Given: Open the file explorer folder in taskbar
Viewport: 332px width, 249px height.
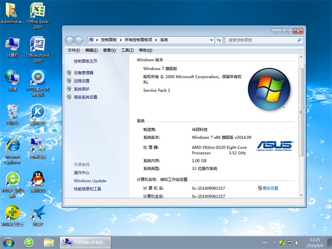Looking at the screenshot, I should (x=49, y=242).
